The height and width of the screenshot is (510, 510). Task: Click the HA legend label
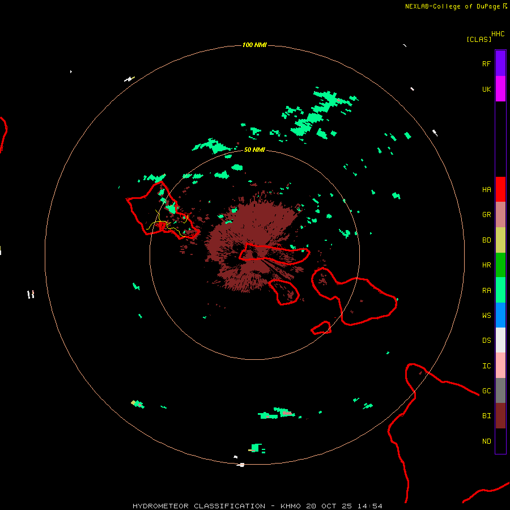point(486,190)
